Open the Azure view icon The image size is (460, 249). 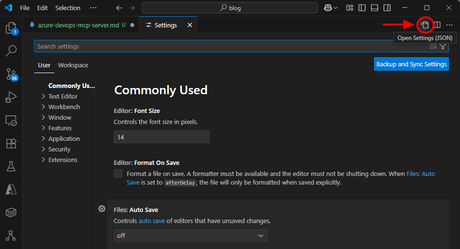click(11, 189)
